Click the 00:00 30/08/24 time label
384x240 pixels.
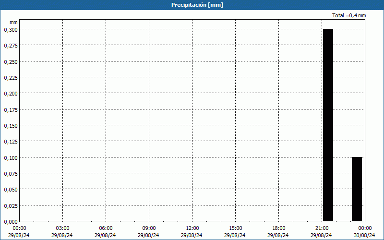point(365,232)
